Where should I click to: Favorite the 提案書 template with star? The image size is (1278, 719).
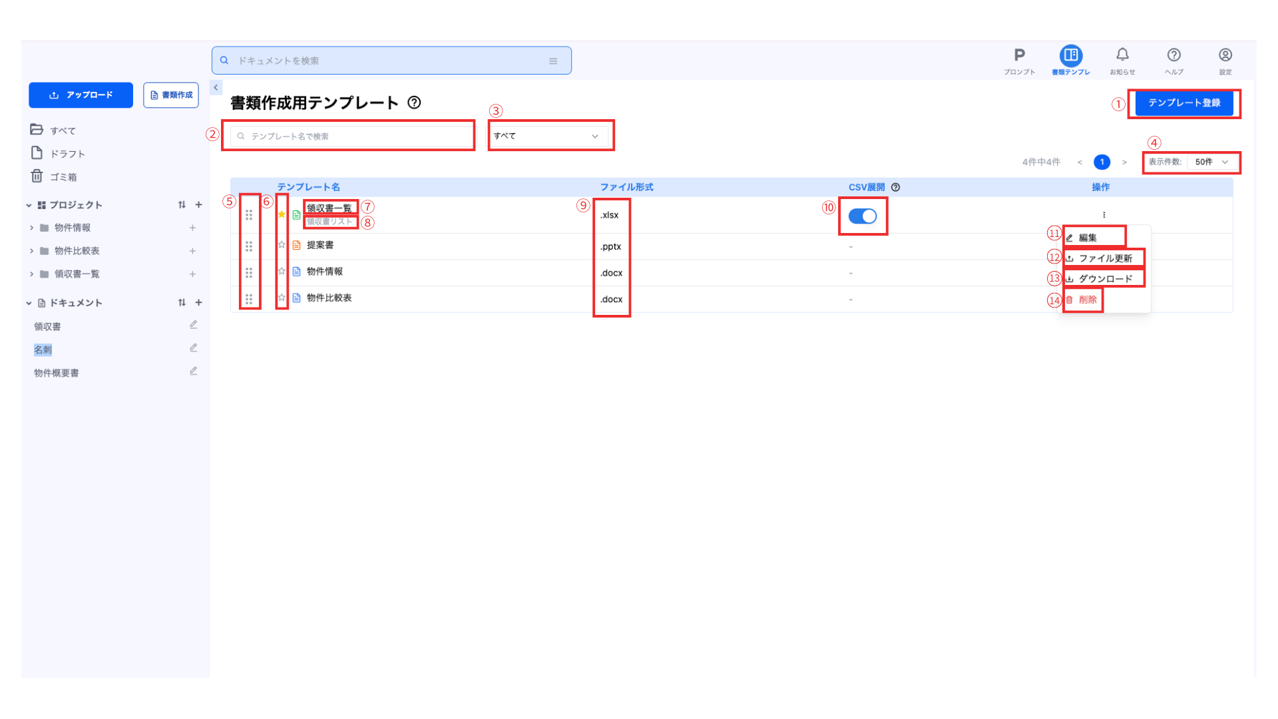[x=282, y=245]
